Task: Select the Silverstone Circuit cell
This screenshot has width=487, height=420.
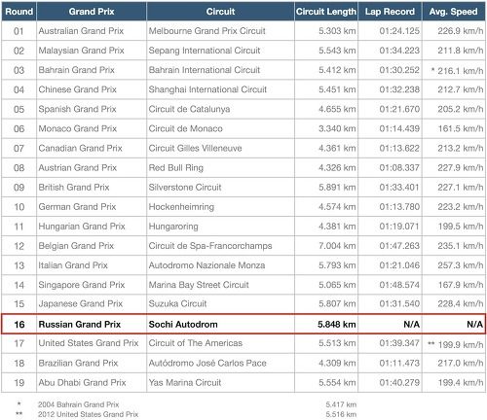Action: 220,187
